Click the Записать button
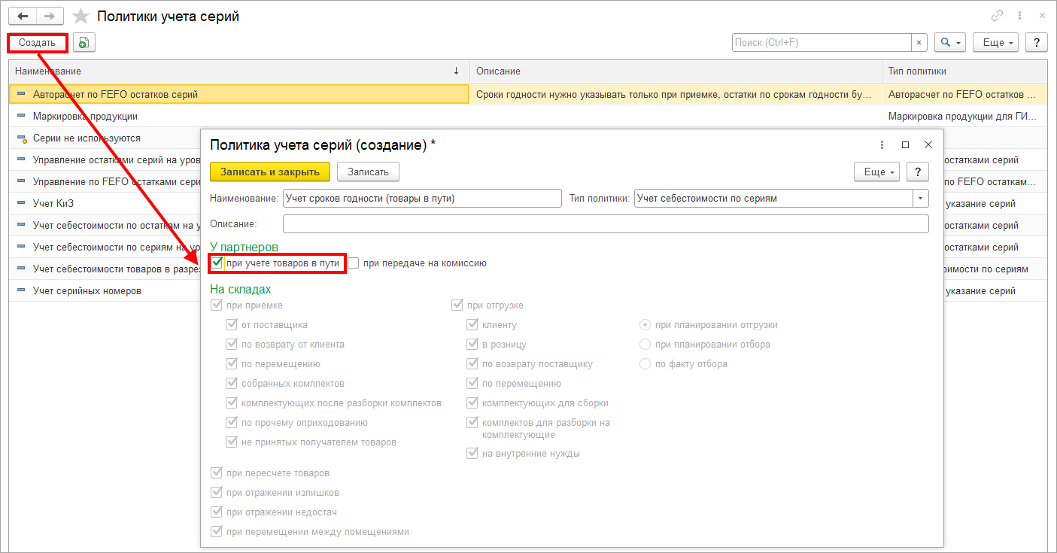The height and width of the screenshot is (553, 1057). pyautogui.click(x=368, y=172)
